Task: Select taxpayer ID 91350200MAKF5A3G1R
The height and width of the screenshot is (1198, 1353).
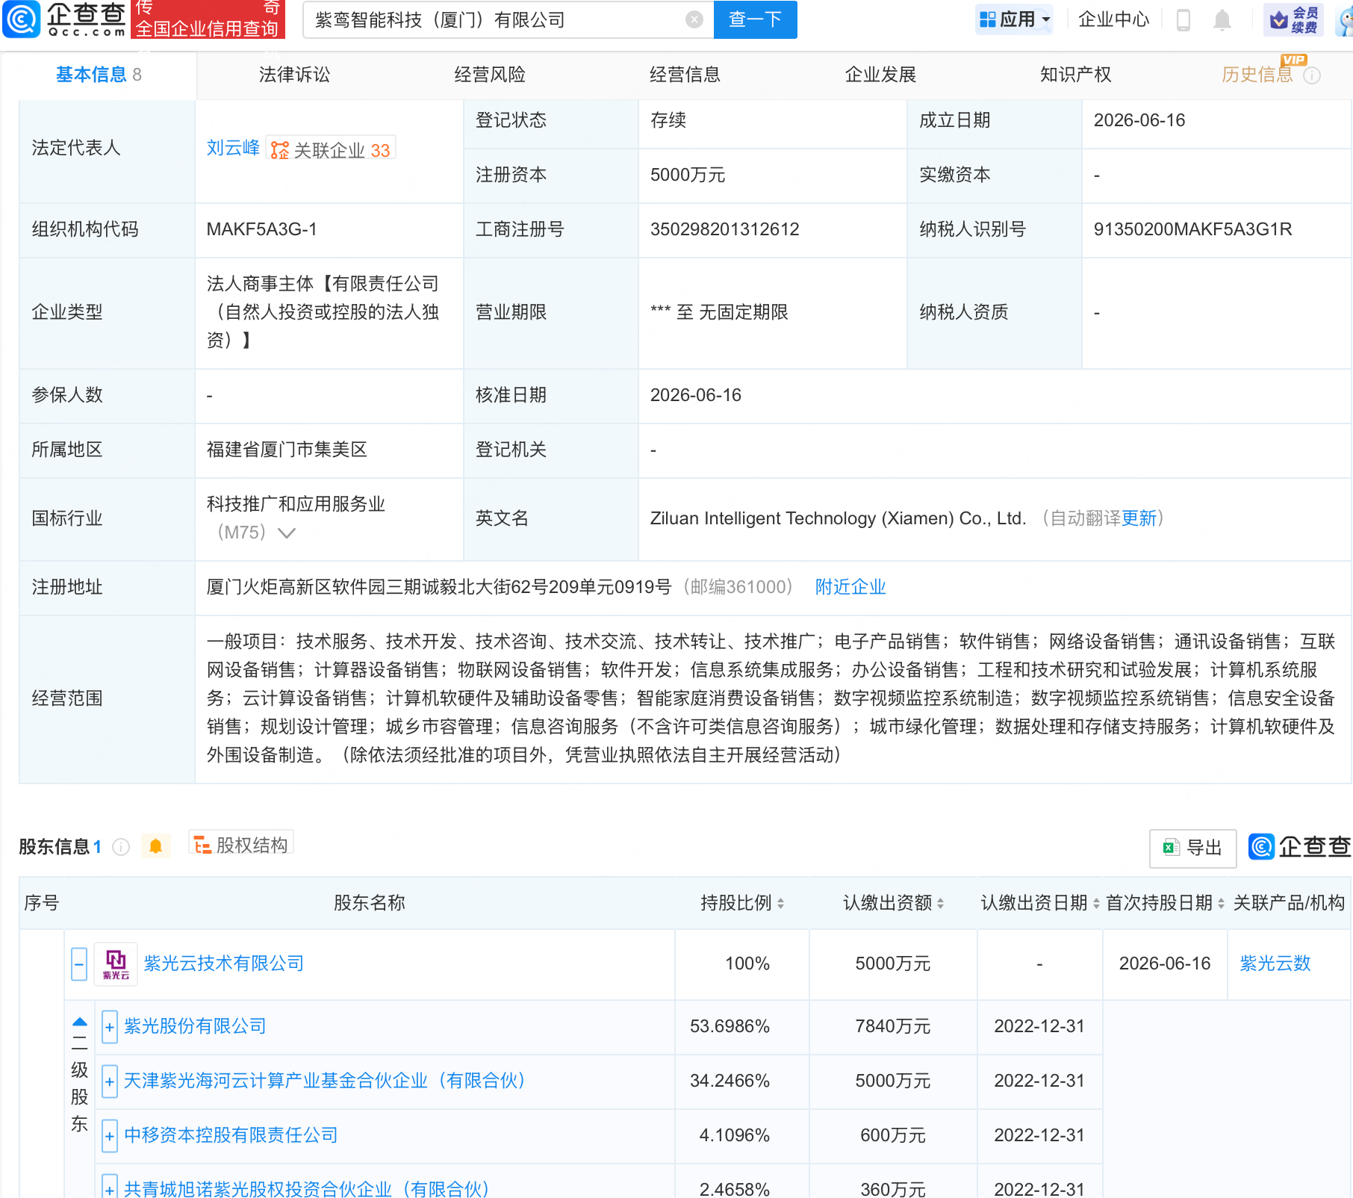Action: [1192, 229]
